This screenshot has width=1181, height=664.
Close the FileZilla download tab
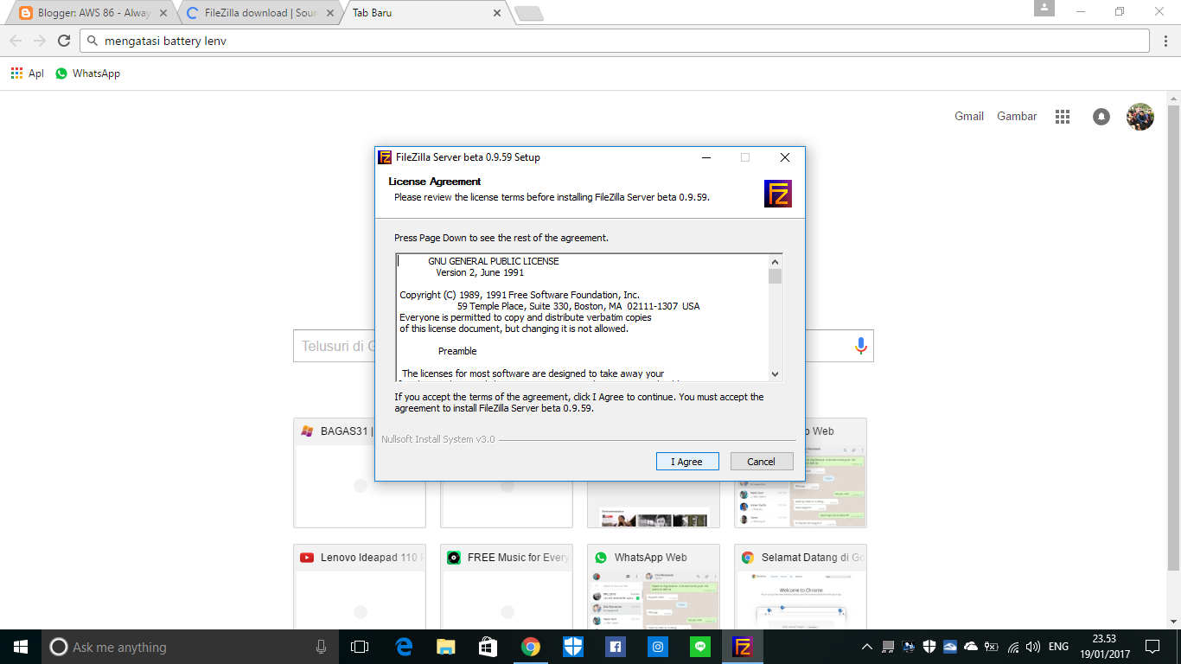coord(330,14)
